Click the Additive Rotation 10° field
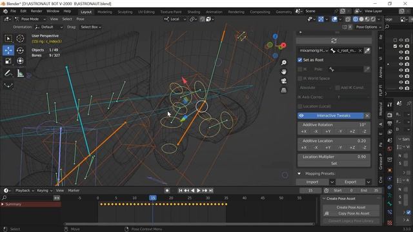Image resolution: width=413 pixels, height=232 pixels. pyautogui.click(x=334, y=124)
